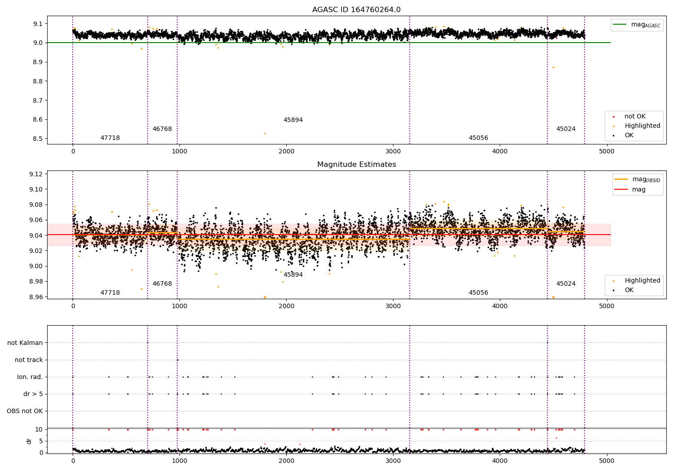673x471 pixels.
Task: Click the 8.5 tick on top plot
Action: [38, 139]
